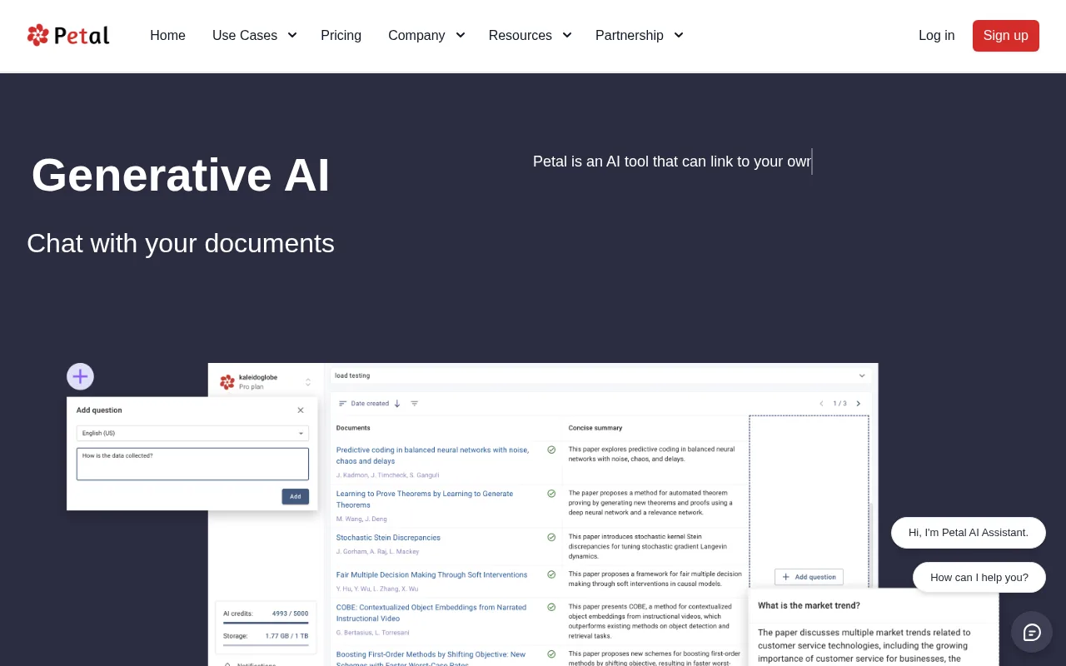Click the question text input field
1066x666 pixels.
(192, 464)
